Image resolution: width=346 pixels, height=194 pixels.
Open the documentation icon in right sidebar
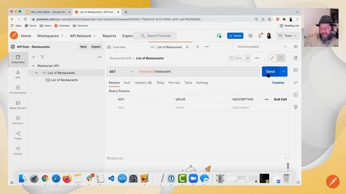[x=296, y=58]
